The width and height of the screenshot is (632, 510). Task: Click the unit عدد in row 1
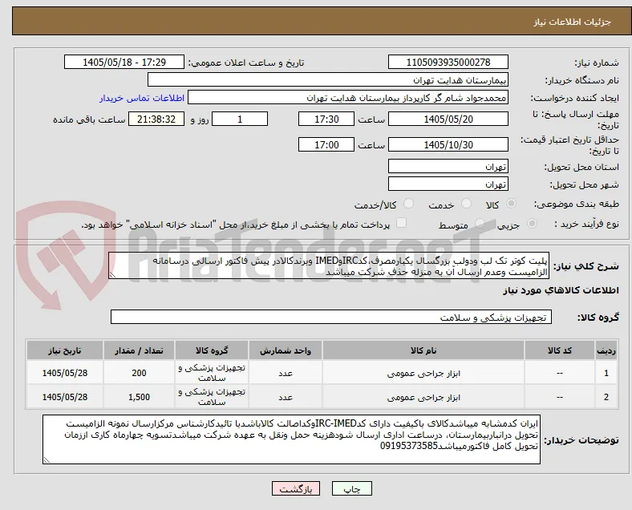[286, 374]
